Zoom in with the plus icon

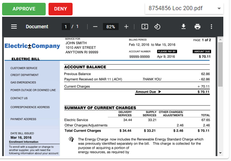(x=126, y=27)
